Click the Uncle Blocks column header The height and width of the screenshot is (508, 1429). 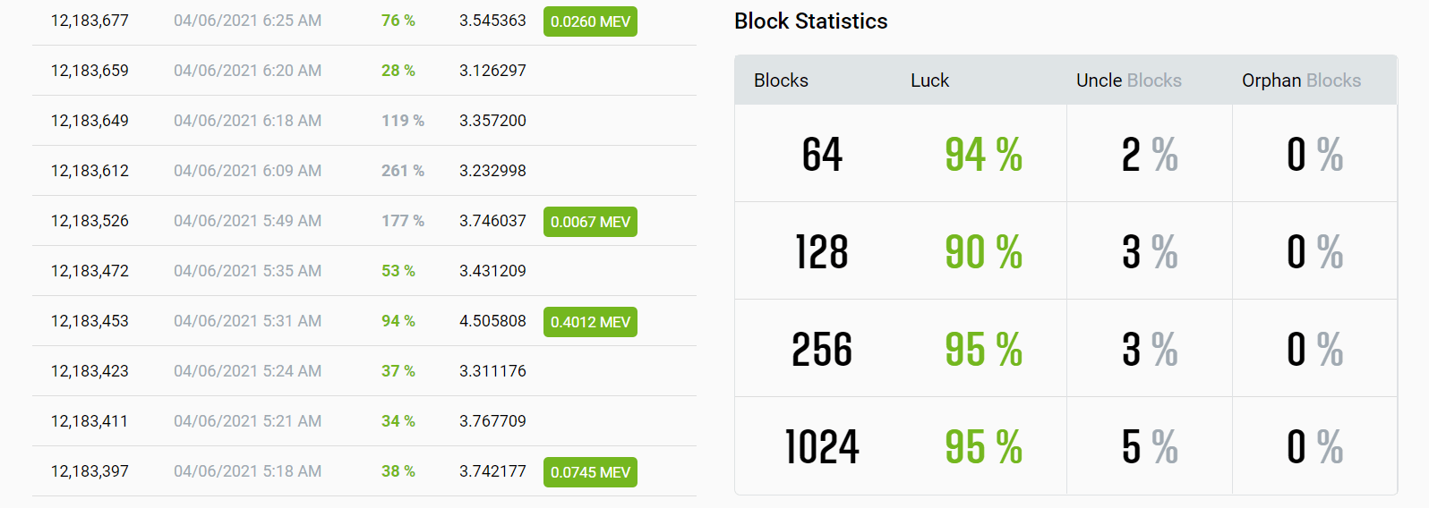coord(1128,80)
